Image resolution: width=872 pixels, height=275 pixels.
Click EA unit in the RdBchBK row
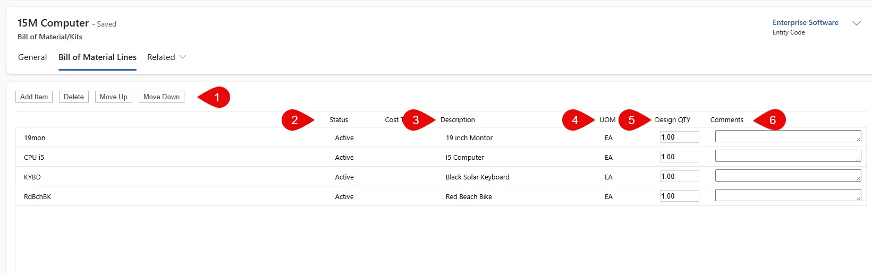(608, 196)
